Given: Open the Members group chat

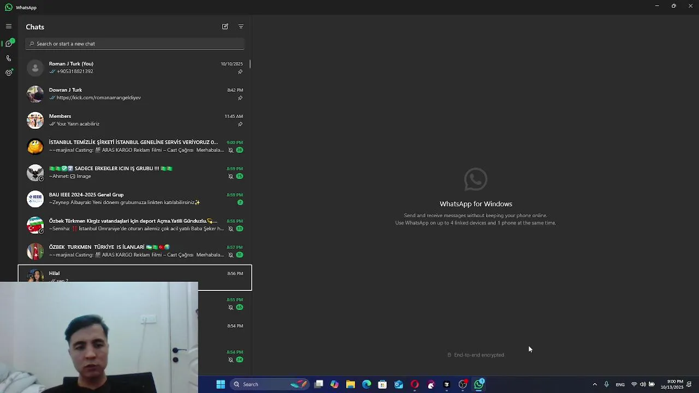Looking at the screenshot, I should pos(134,120).
